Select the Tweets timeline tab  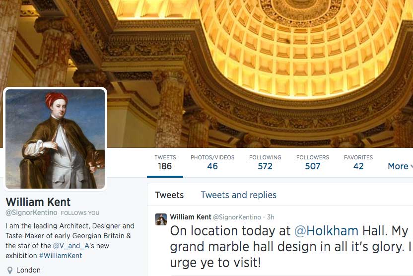click(169, 195)
